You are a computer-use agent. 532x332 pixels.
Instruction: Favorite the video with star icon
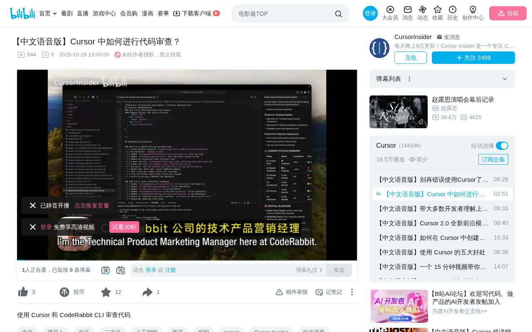(x=106, y=292)
